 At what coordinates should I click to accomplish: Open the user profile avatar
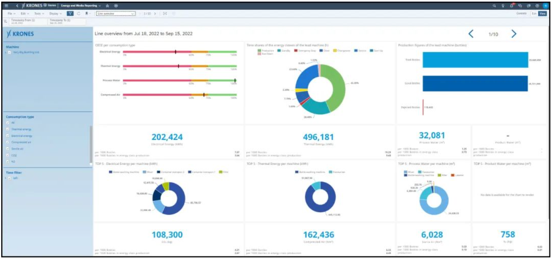coord(546,6)
